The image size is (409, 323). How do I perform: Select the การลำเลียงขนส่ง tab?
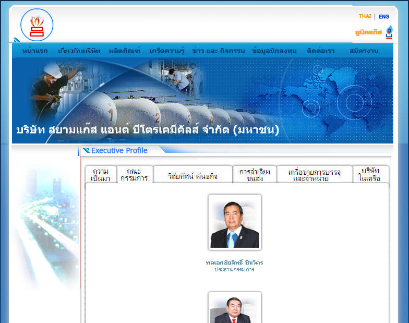255,174
